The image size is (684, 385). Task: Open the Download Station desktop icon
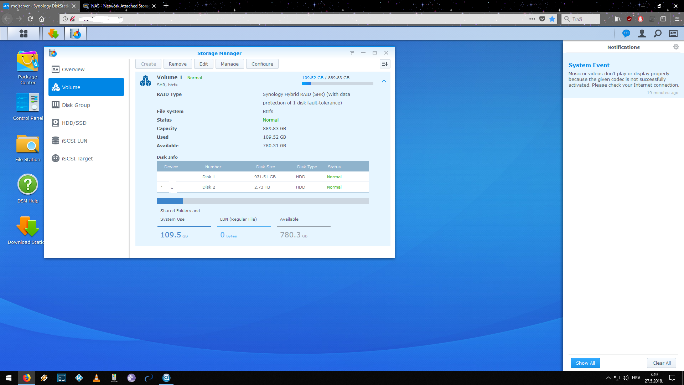tap(27, 227)
